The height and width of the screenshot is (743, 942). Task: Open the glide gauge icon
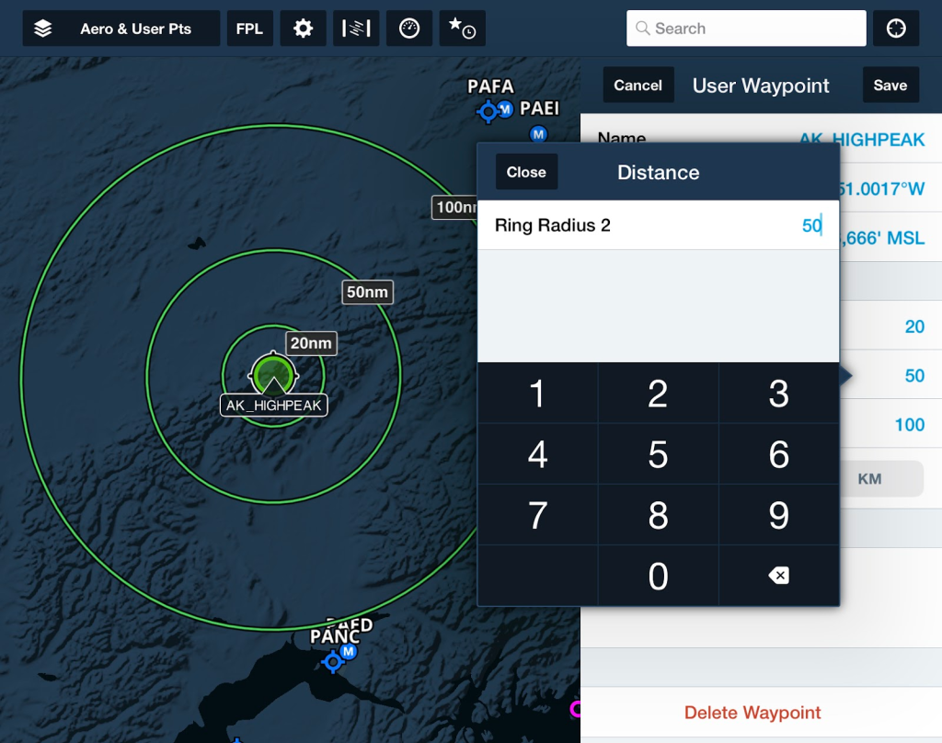pyautogui.click(x=409, y=29)
